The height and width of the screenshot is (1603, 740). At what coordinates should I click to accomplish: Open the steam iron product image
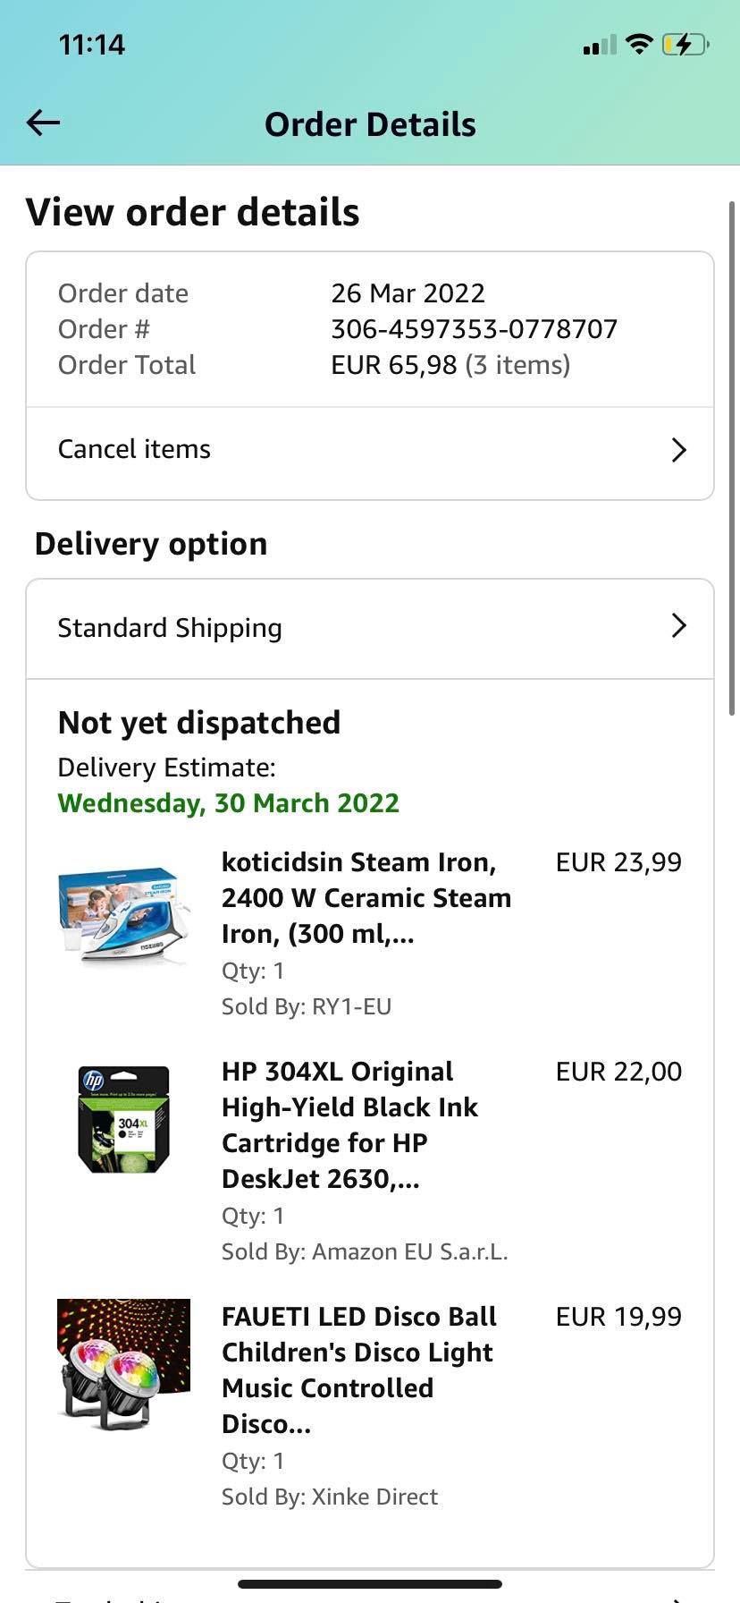pyautogui.click(x=123, y=914)
